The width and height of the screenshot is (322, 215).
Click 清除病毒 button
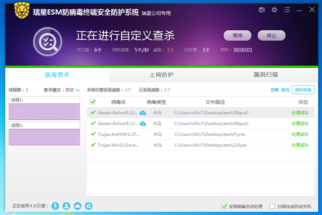(303, 90)
